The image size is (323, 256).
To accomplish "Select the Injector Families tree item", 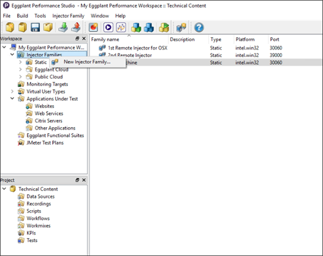I will 44,55.
